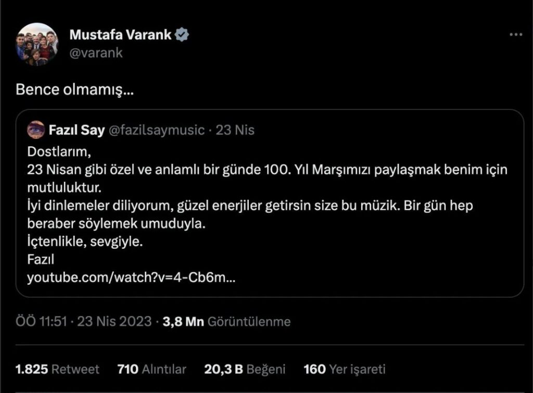Click Mustafa Varank's profile avatar

pyautogui.click(x=37, y=44)
